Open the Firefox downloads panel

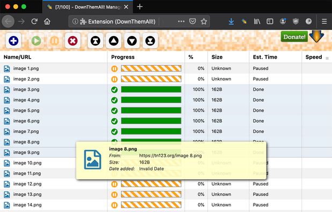pyautogui.click(x=231, y=22)
